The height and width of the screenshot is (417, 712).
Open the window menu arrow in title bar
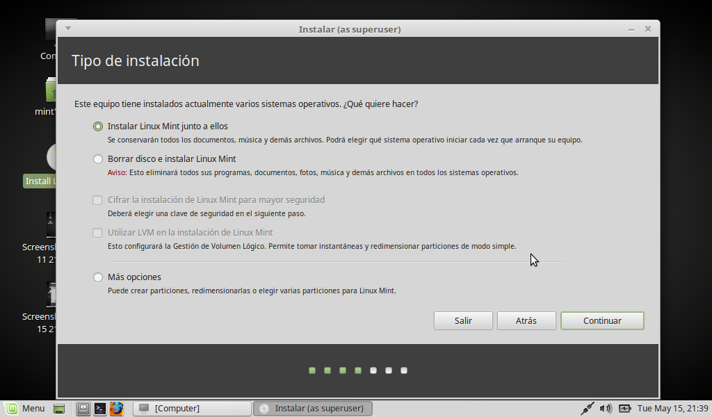click(67, 29)
